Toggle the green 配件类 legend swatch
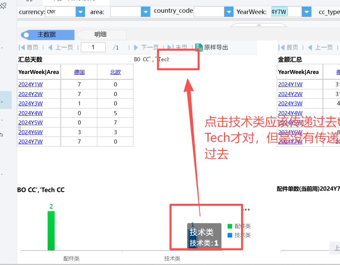Viewport: 340px width, 265px height. point(230,226)
